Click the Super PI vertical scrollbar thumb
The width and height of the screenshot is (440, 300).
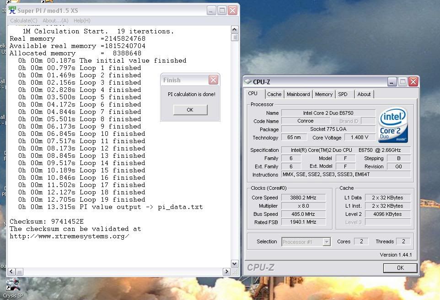(235, 37)
